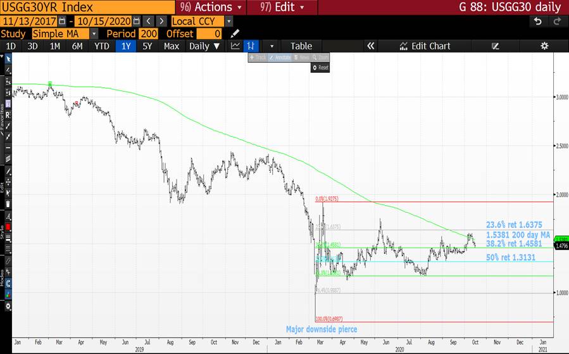Viewport: 569px width, 354px height.
Task: Click the pencil icon beside Offset
Action: pos(235,34)
